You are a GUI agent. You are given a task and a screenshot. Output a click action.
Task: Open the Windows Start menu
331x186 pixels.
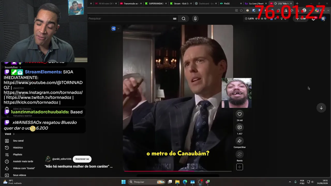(123, 182)
